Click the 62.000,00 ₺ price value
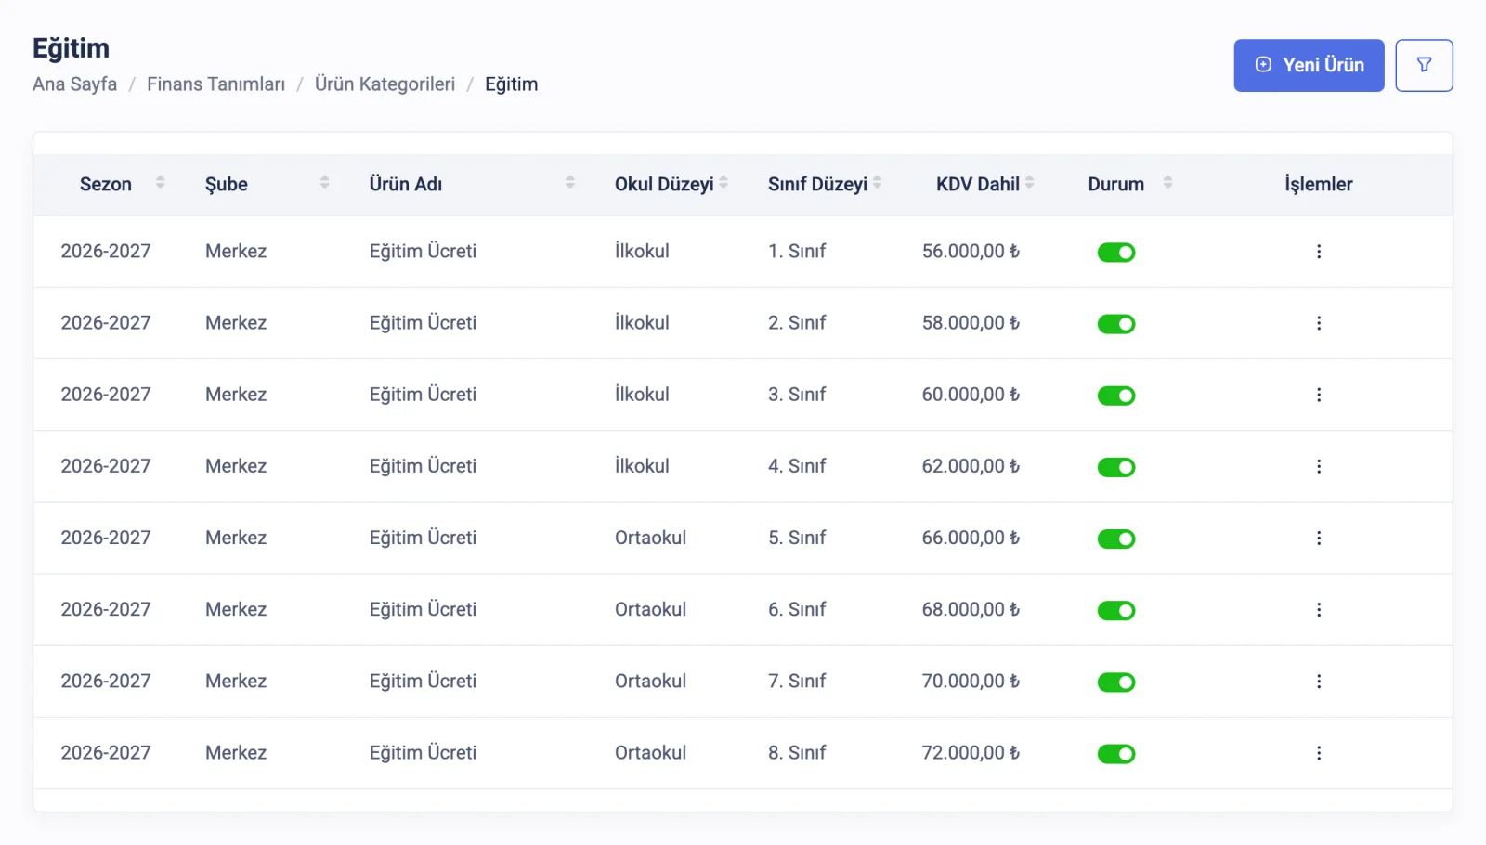The width and height of the screenshot is (1486, 845). click(x=971, y=466)
